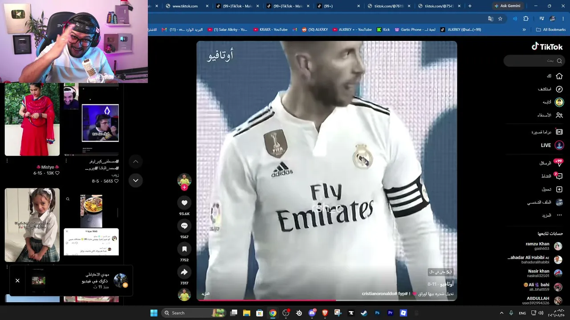Open Photoshop from the taskbar
570x320 pixels.
[x=377, y=313]
